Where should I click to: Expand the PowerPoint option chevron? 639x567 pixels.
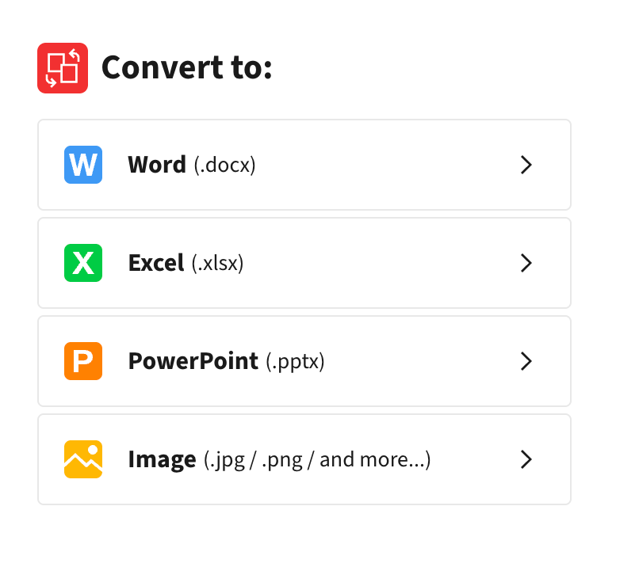526,361
